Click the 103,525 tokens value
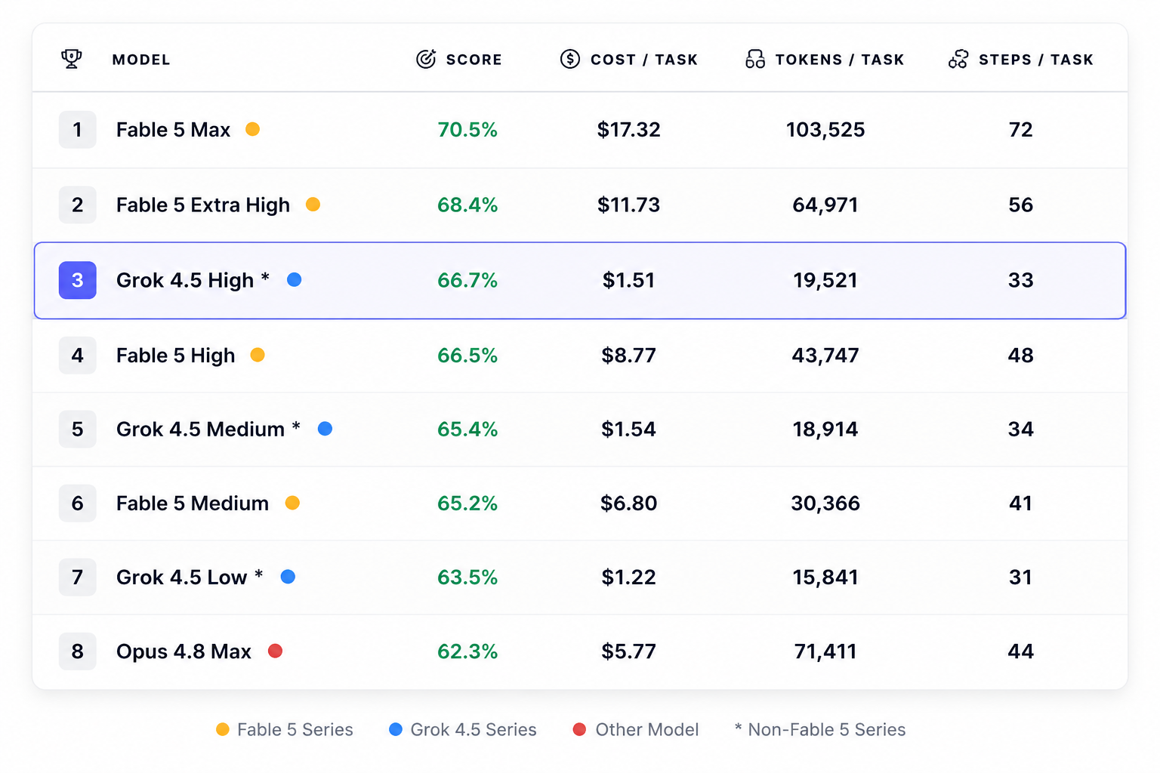 pos(825,130)
